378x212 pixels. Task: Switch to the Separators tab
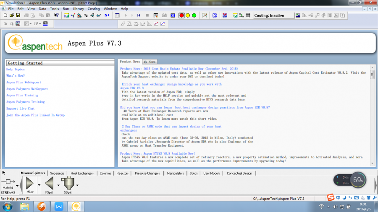pos(57,173)
